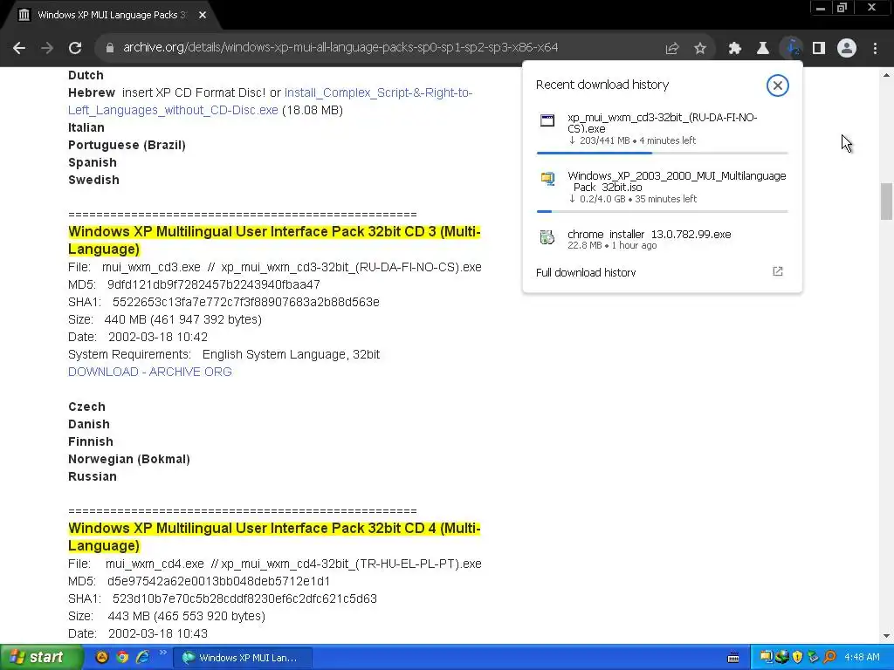This screenshot has height=670, width=894.
Task: Click the Portuguese (Brazil) entry
Action: click(127, 146)
